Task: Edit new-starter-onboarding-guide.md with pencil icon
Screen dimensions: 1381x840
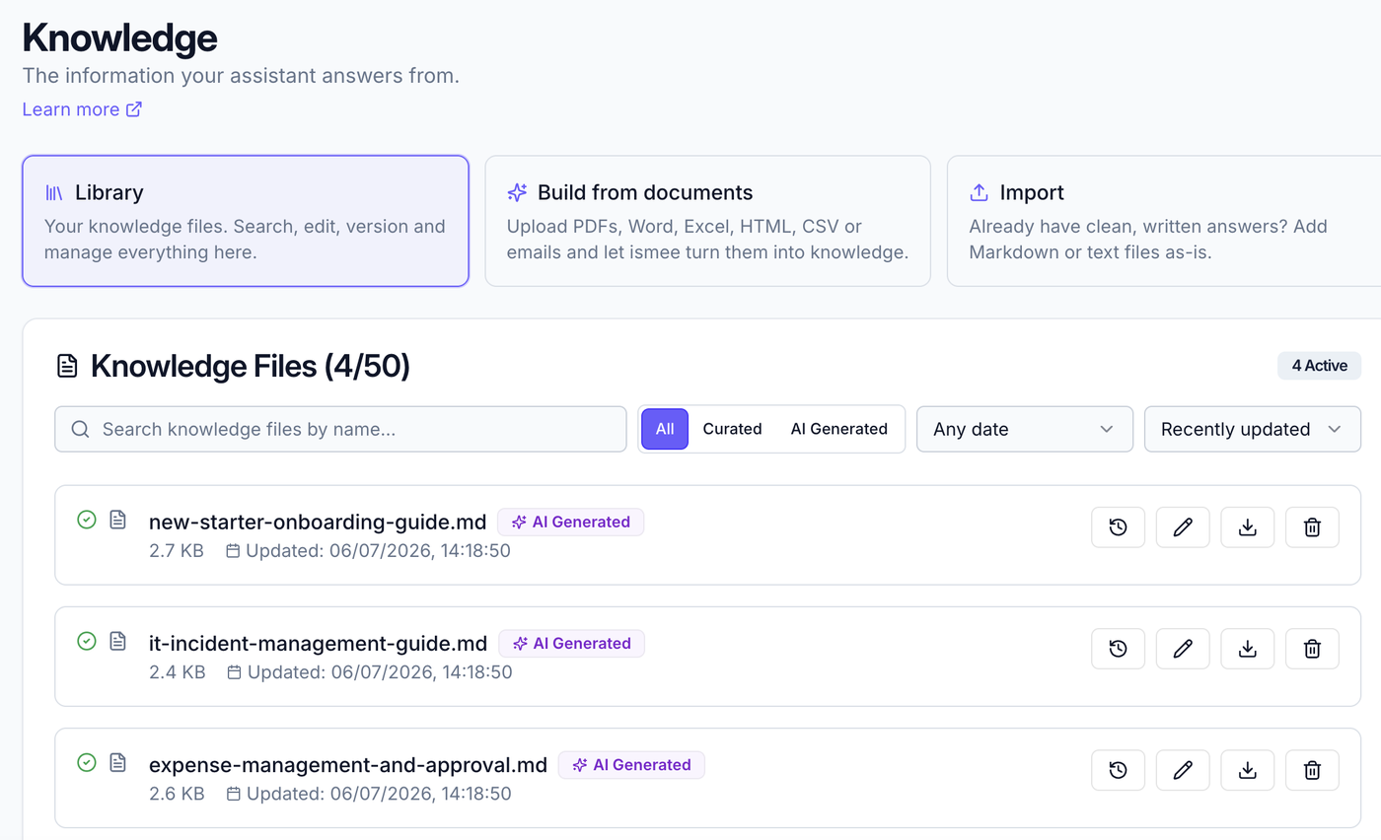Action: pyautogui.click(x=1183, y=527)
